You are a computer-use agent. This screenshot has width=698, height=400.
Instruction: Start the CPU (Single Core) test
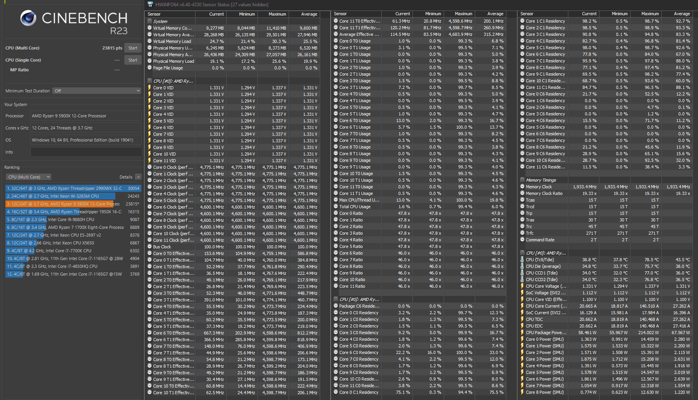point(133,60)
